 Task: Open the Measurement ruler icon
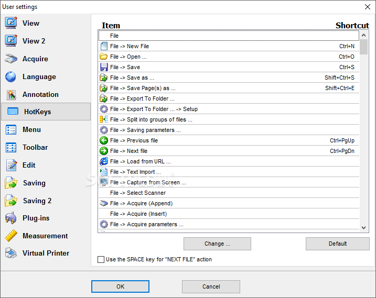click(11, 236)
